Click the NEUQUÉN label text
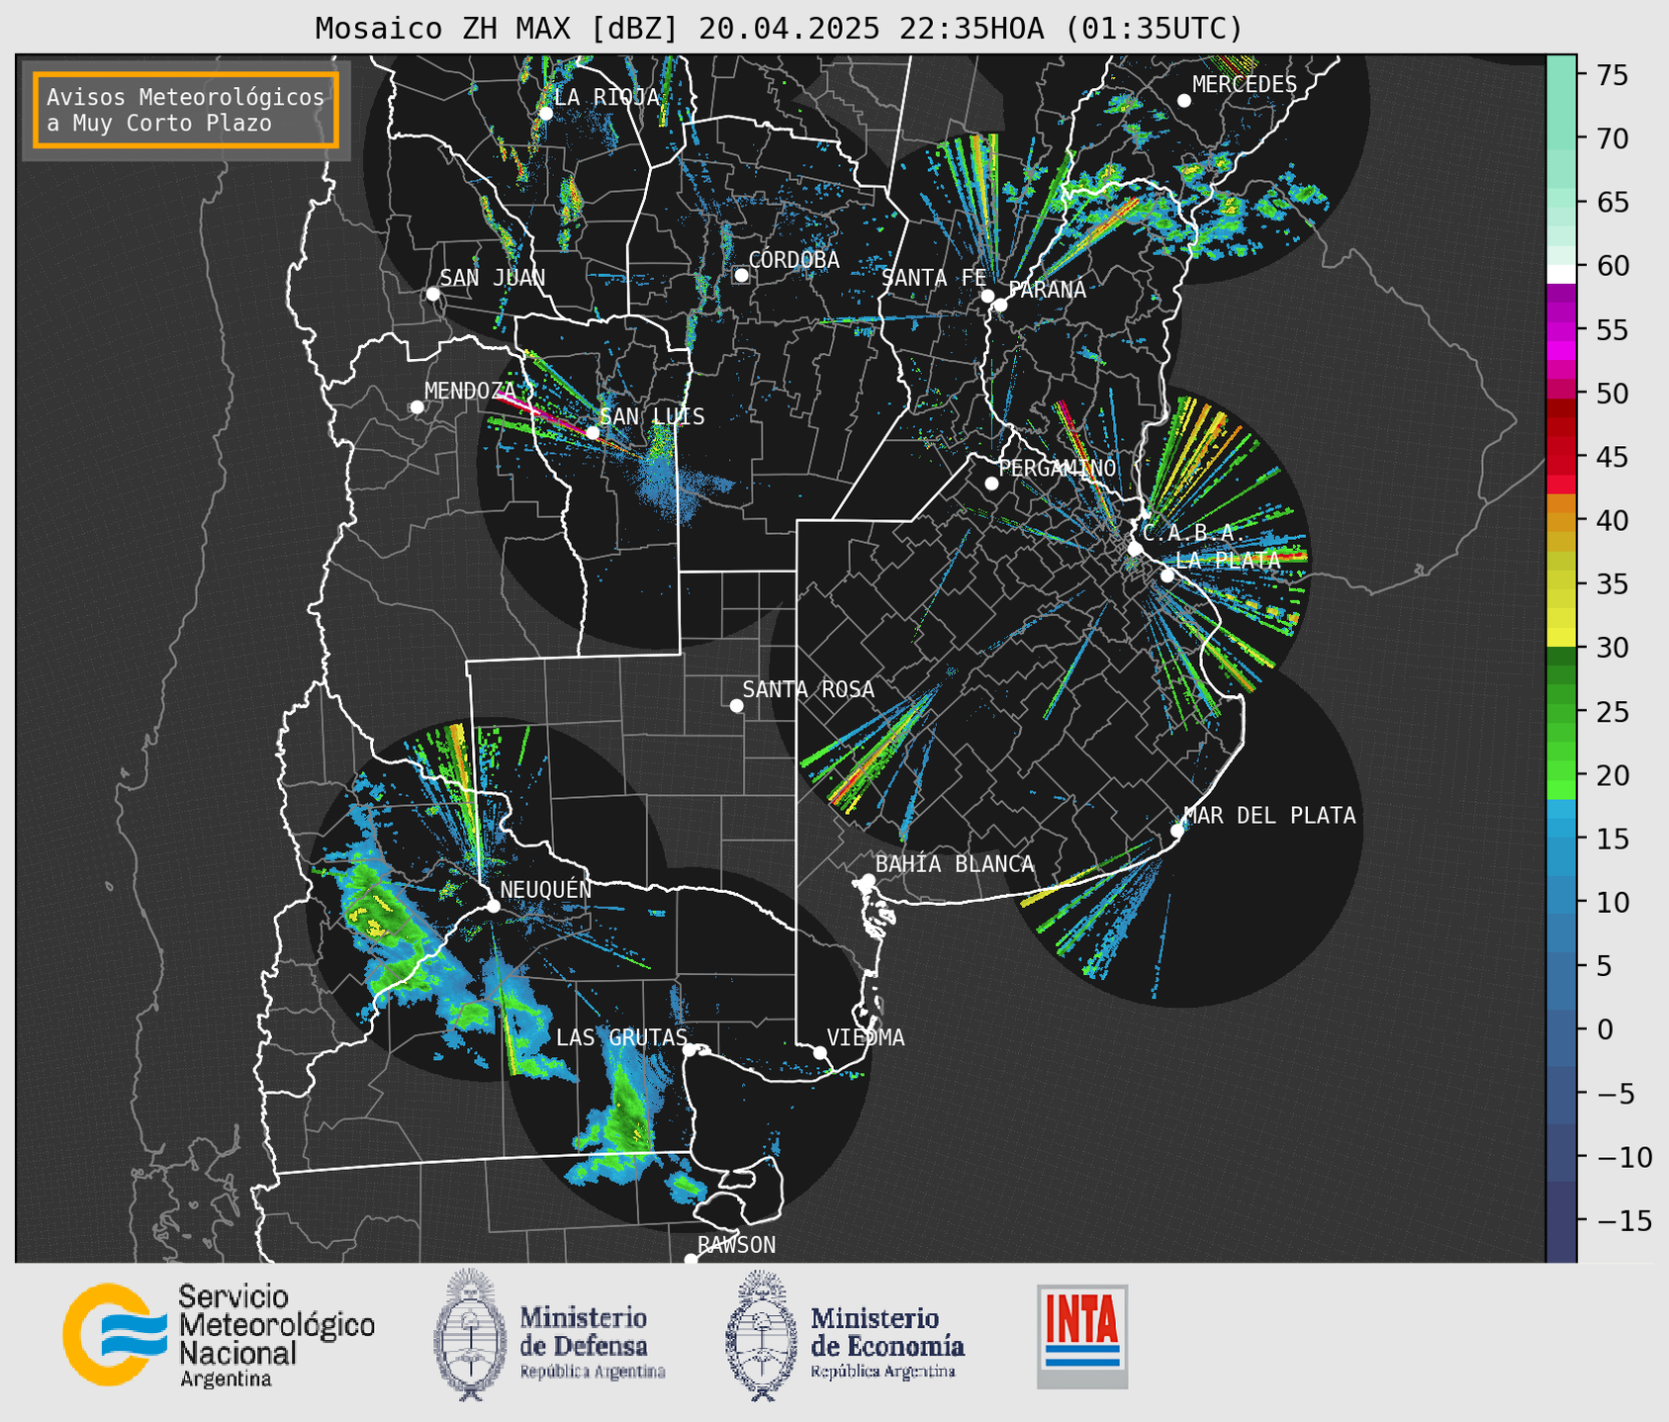 [546, 890]
